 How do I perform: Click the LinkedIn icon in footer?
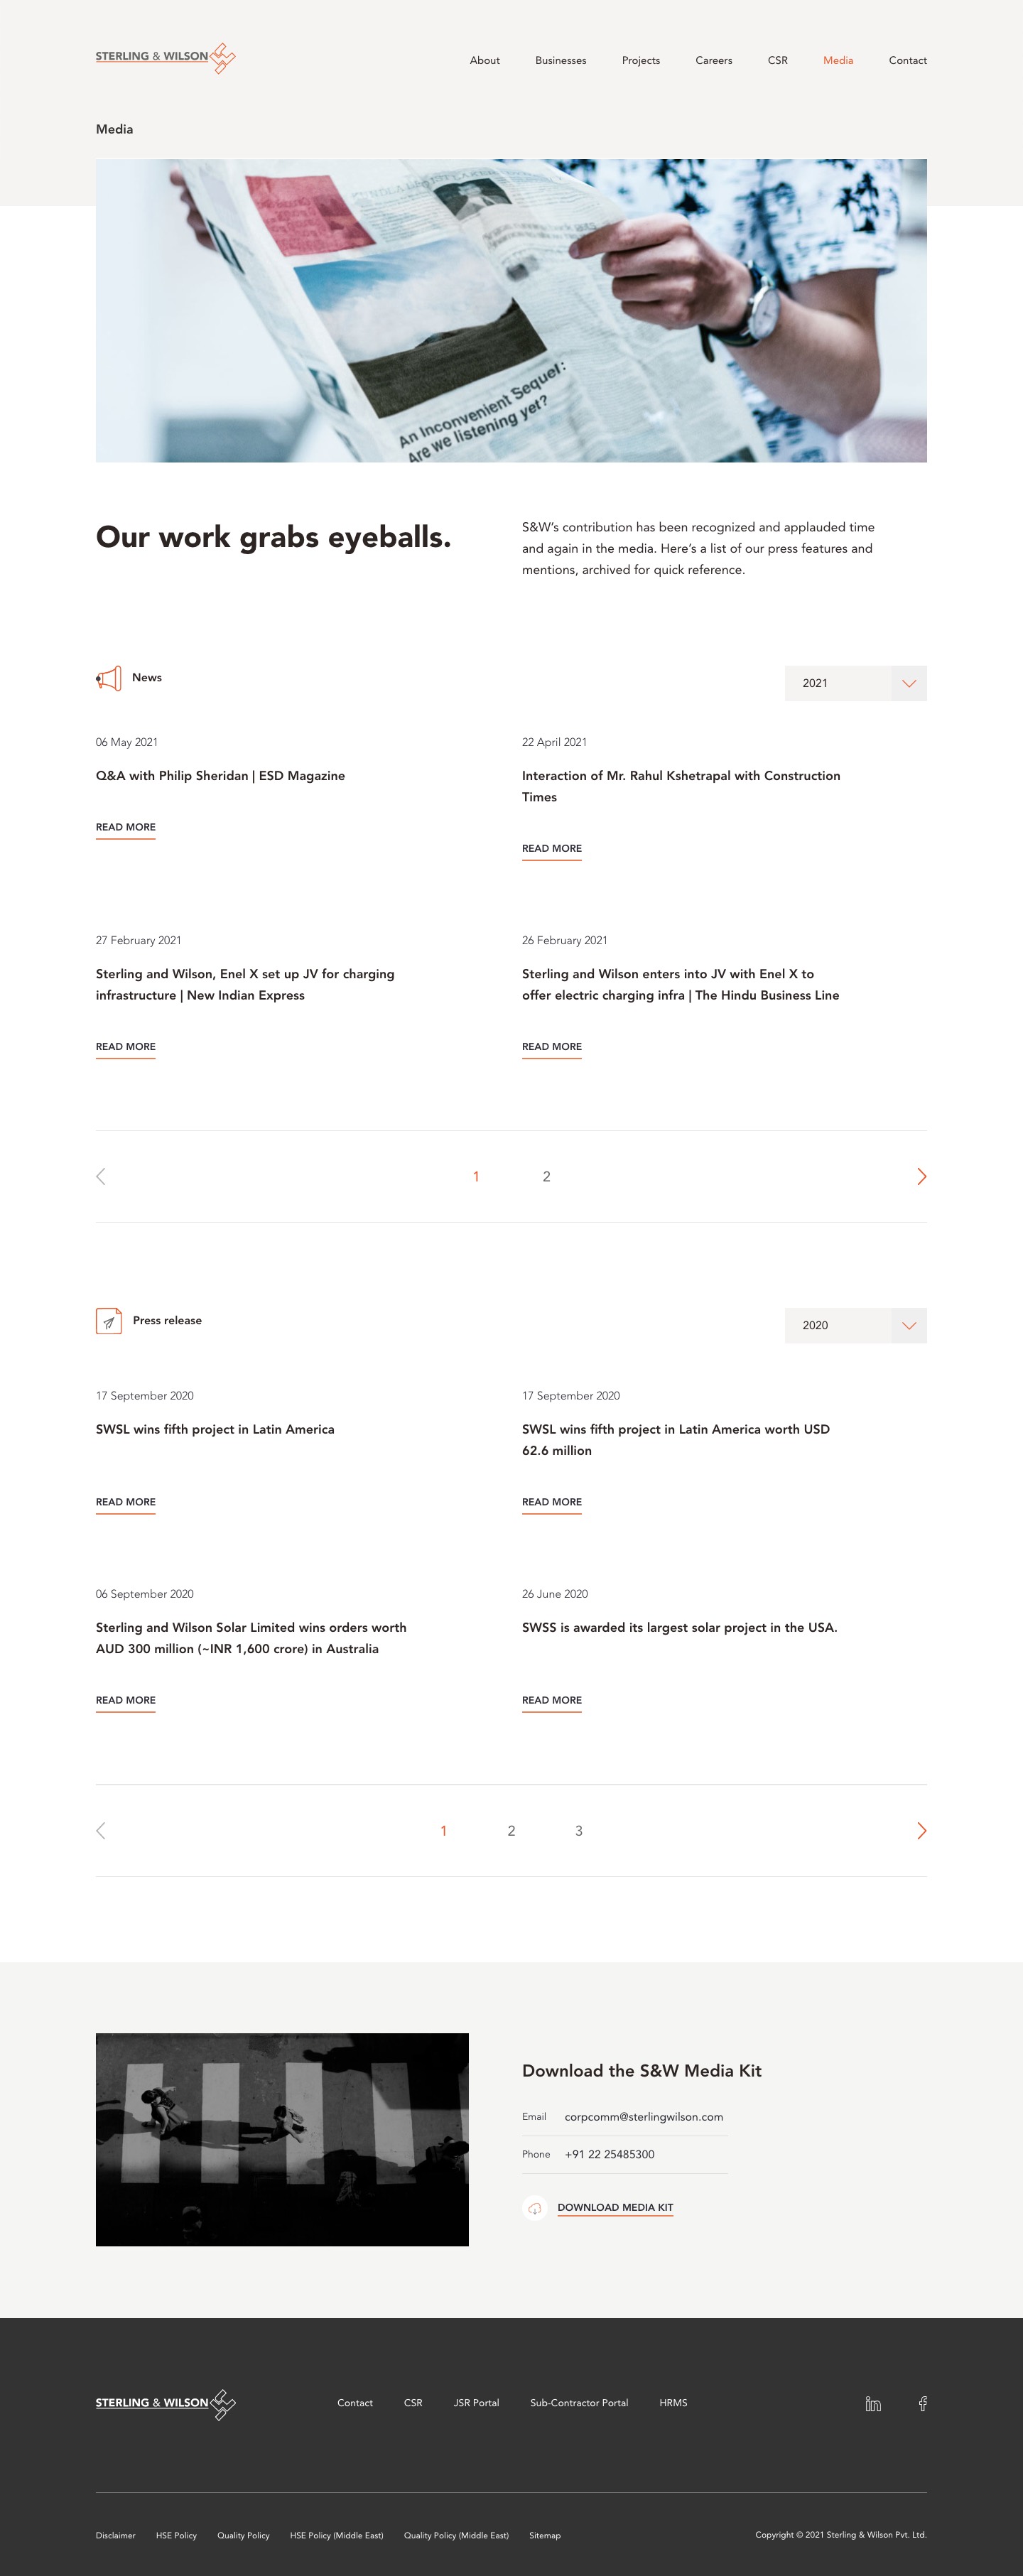873,2403
